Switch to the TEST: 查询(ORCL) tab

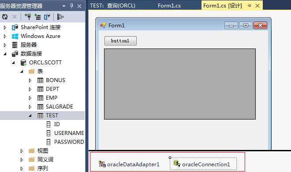click(x=112, y=6)
